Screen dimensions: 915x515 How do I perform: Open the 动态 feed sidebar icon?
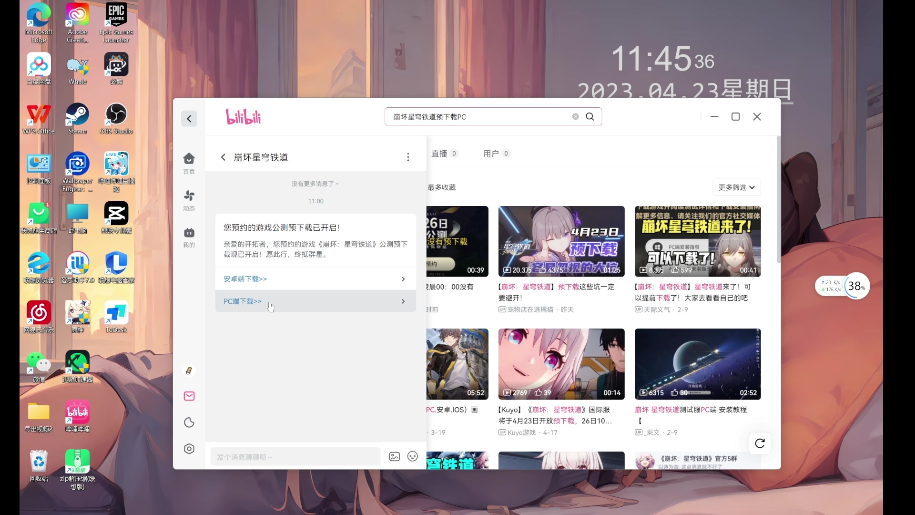click(x=189, y=200)
